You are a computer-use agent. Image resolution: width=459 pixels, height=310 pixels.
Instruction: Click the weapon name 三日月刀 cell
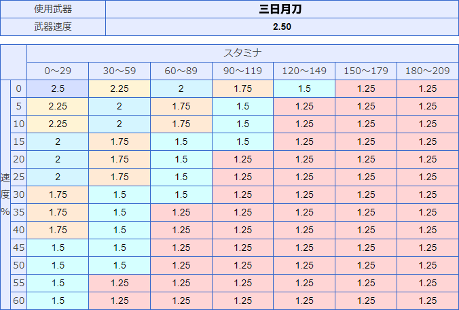click(282, 10)
